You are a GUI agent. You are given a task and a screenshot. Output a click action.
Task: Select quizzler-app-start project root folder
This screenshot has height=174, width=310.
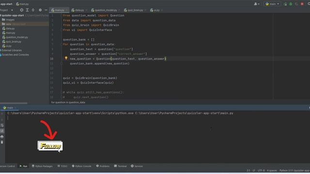pos(13,15)
